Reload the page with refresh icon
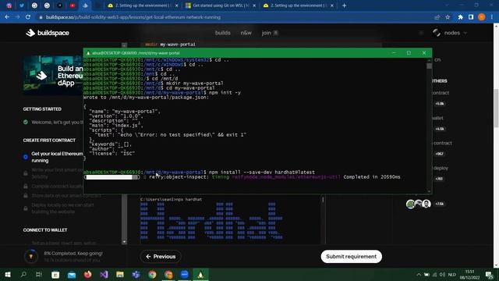 pos(28,17)
